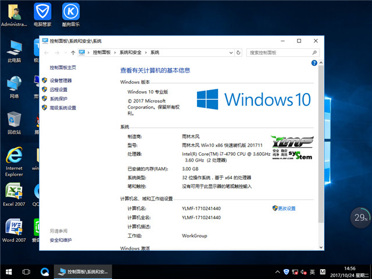
Task: Click the heading '查看有关计算机的基本信息'
Action: point(155,70)
